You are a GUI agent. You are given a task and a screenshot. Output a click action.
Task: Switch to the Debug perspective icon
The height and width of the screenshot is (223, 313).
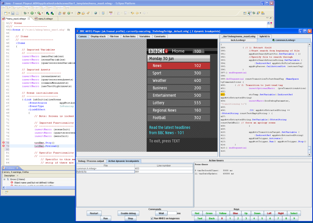[254, 13]
